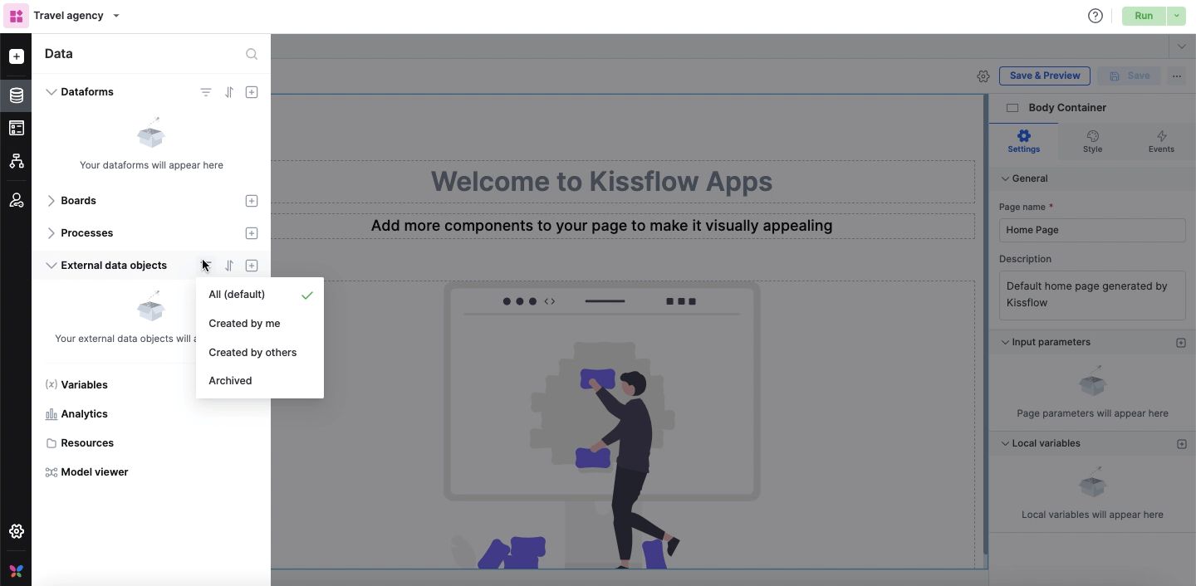Image resolution: width=1196 pixels, height=586 pixels.
Task: Select the Archived filter option
Action: 260,381
